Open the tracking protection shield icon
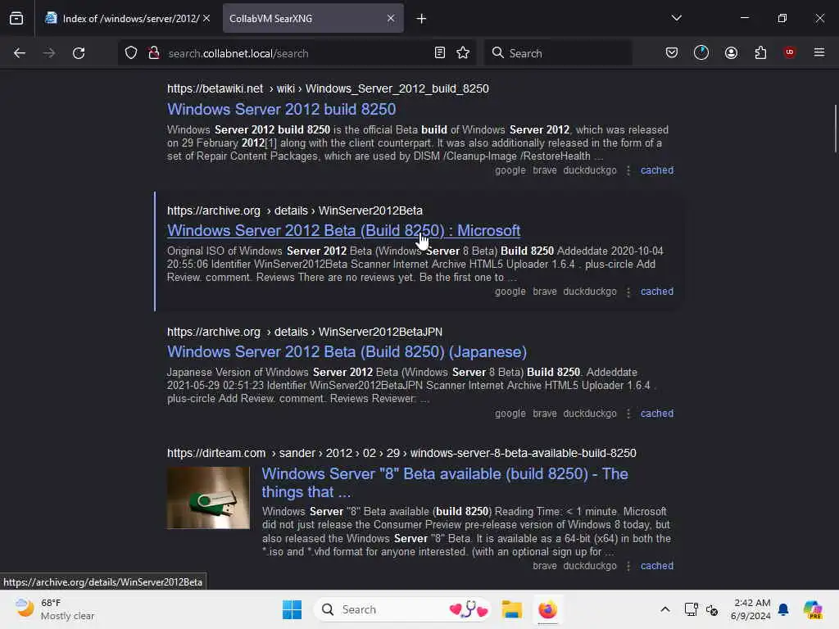The image size is (839, 629). pos(131,53)
